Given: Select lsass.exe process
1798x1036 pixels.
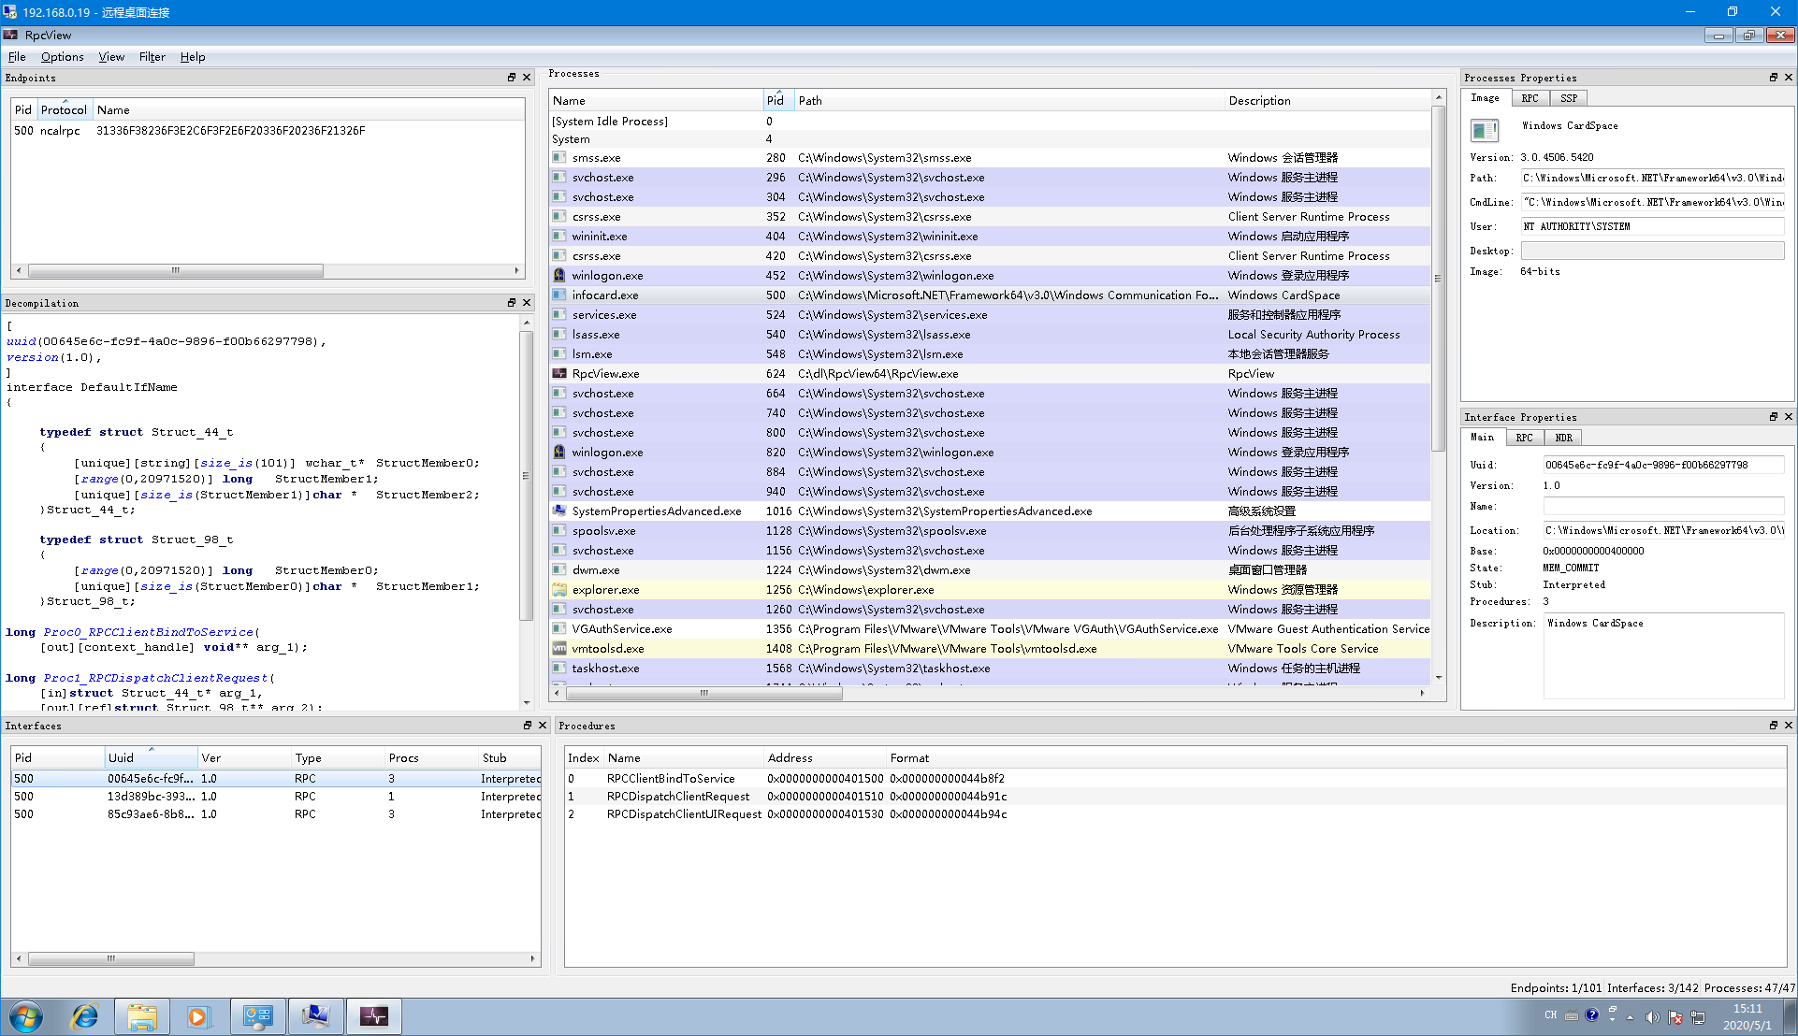Looking at the screenshot, I should click(990, 335).
